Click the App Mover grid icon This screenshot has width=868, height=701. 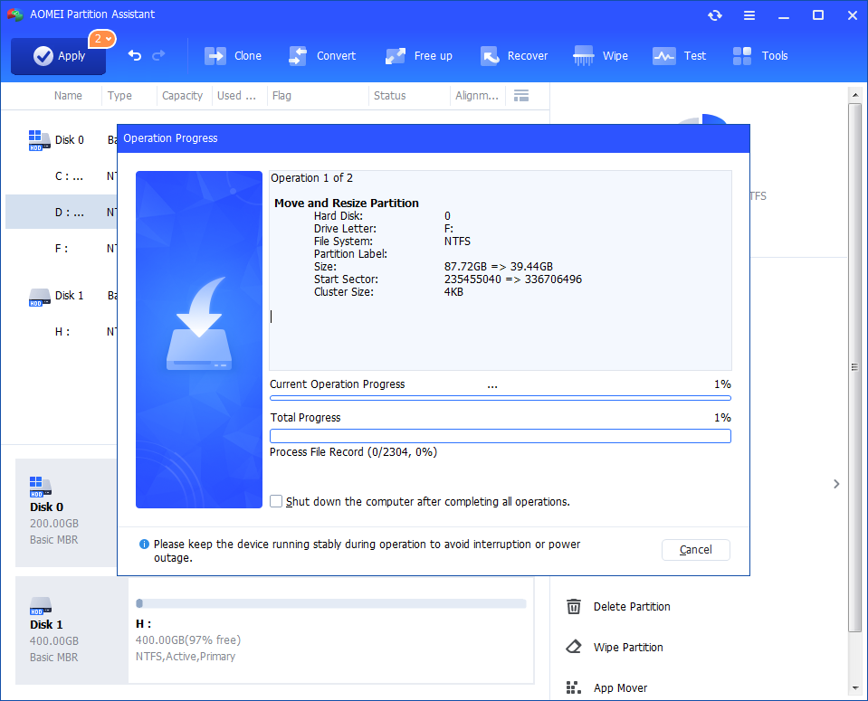click(x=574, y=687)
